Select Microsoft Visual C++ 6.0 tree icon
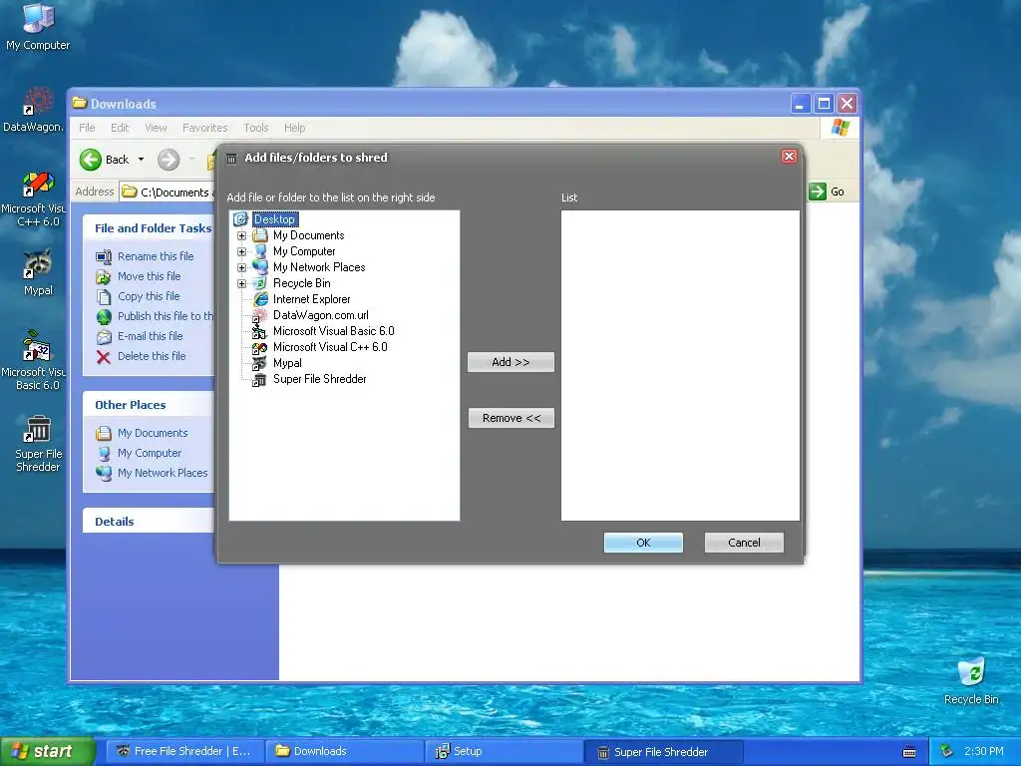Screen dimensions: 1021x766 click(260, 347)
